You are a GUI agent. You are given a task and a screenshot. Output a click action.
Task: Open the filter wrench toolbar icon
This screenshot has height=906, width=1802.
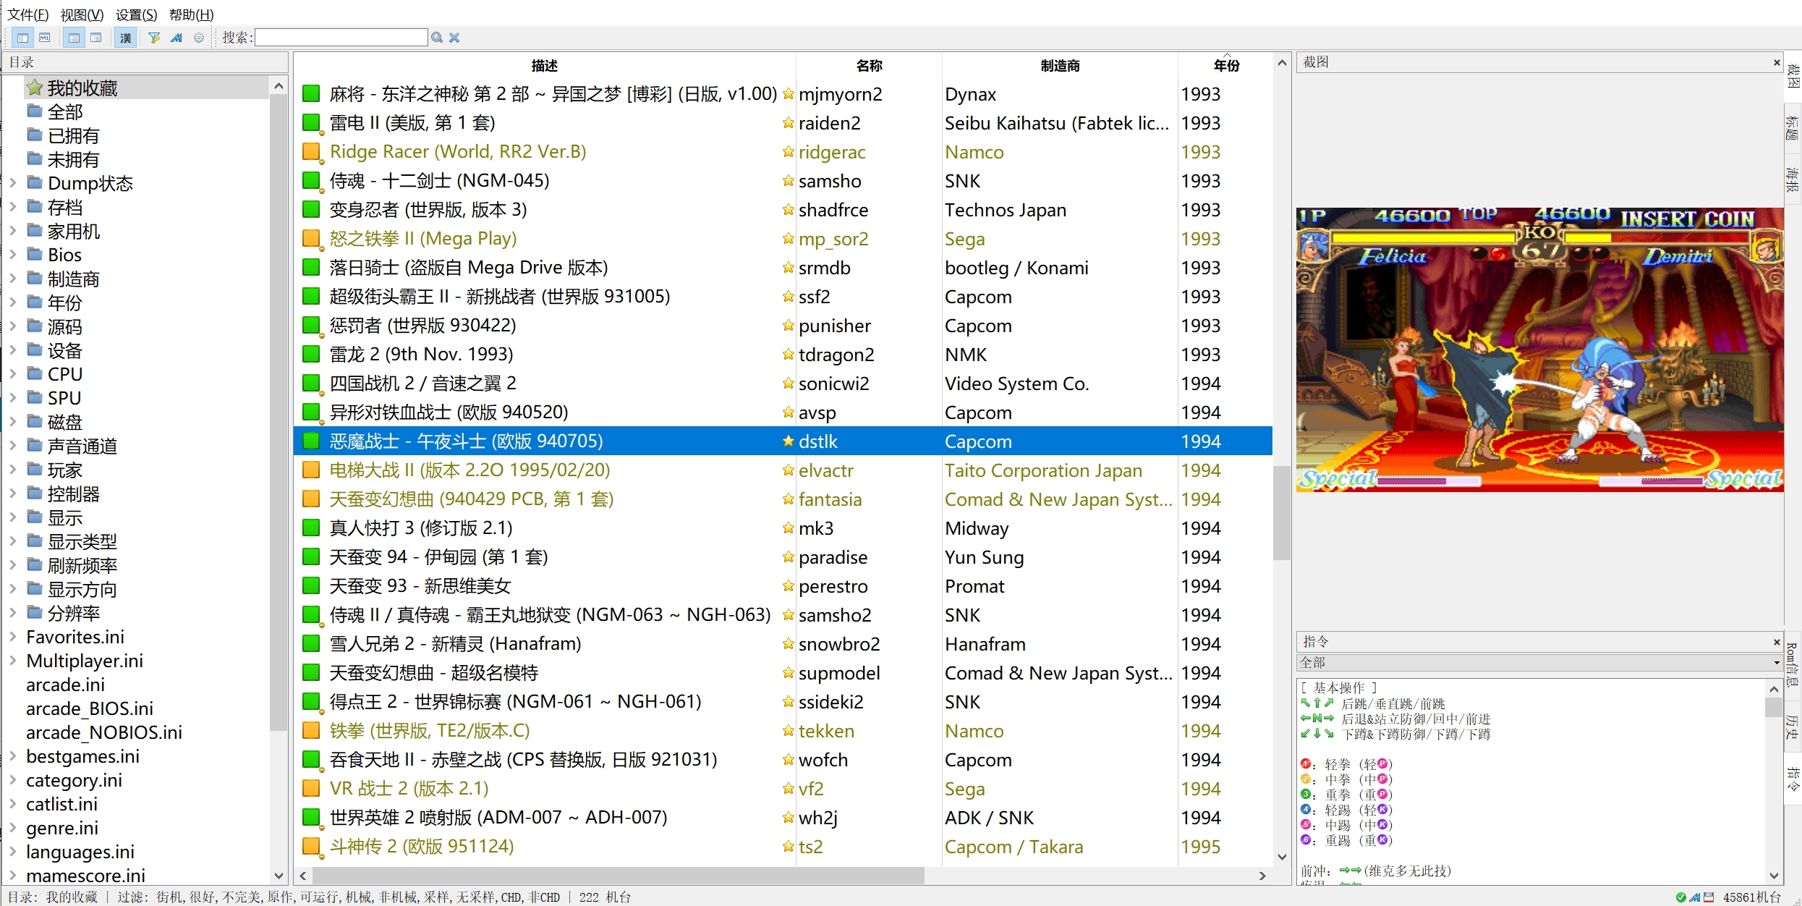coord(154,38)
